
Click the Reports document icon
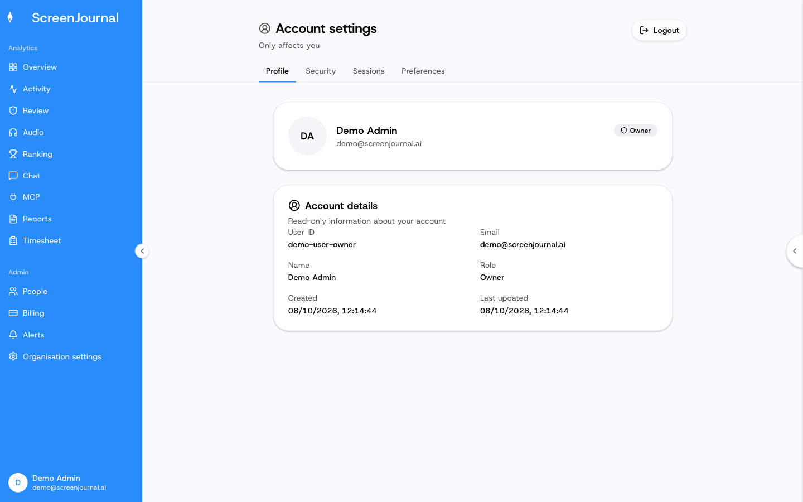[13, 219]
